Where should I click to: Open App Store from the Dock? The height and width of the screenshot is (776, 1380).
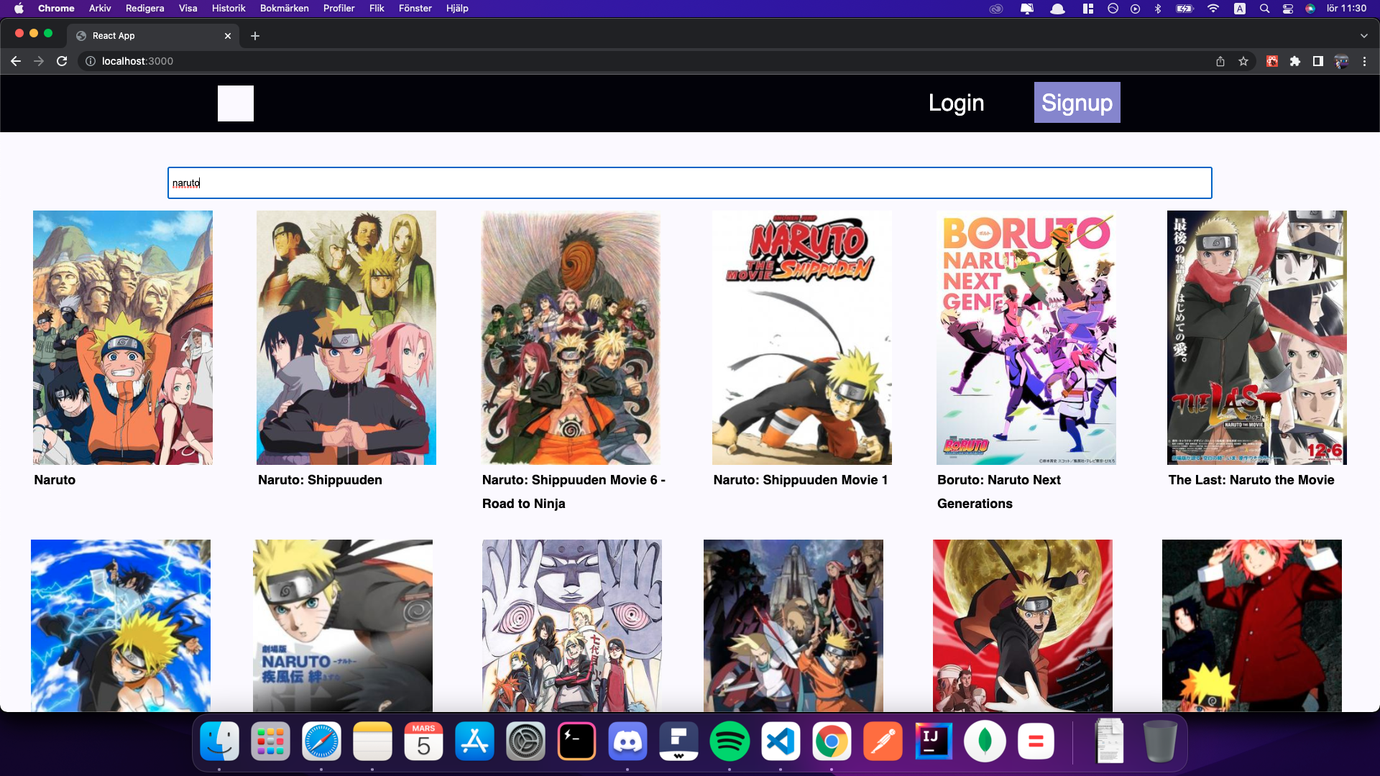[x=474, y=742]
